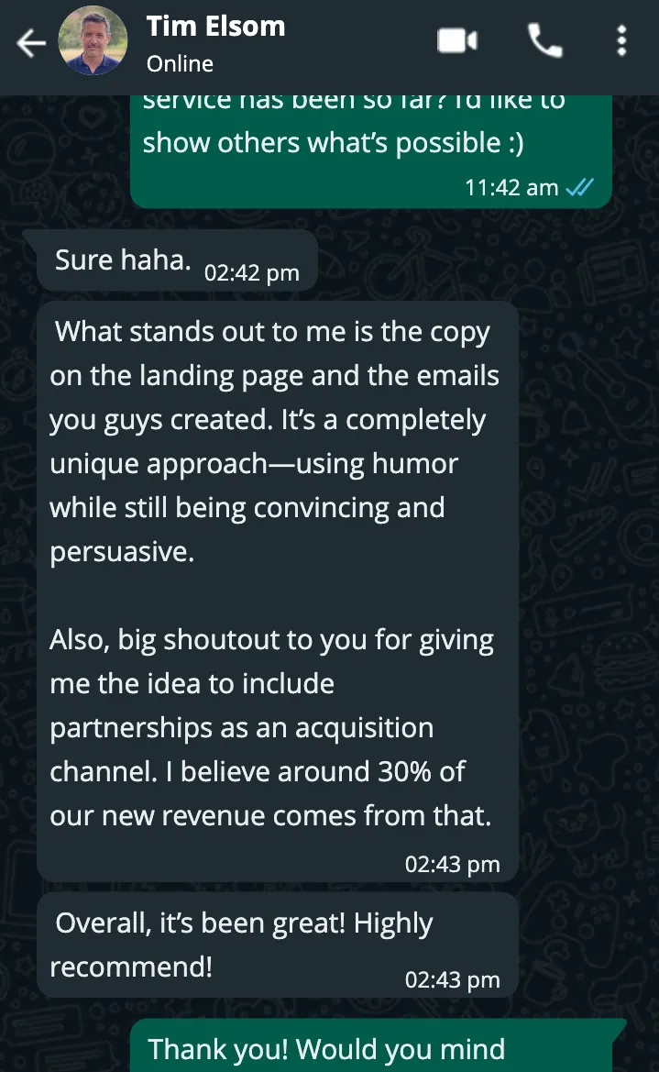Select the "Overall, it's been great!" message
The image size is (659, 1072).
(278, 945)
